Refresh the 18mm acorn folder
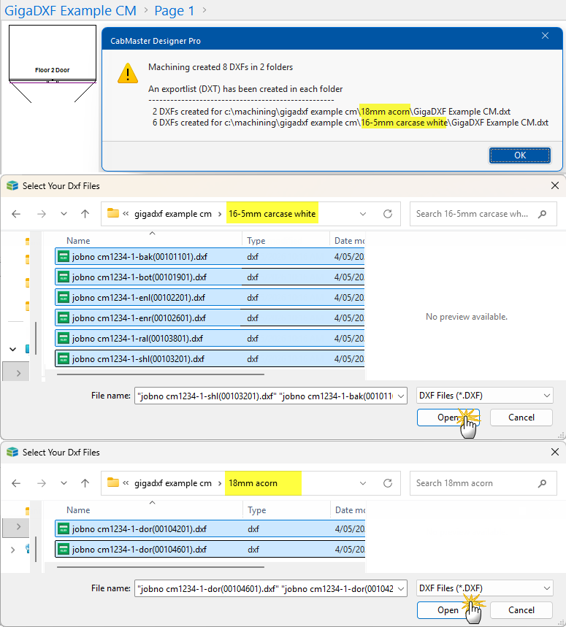This screenshot has width=566, height=627. coord(388,483)
